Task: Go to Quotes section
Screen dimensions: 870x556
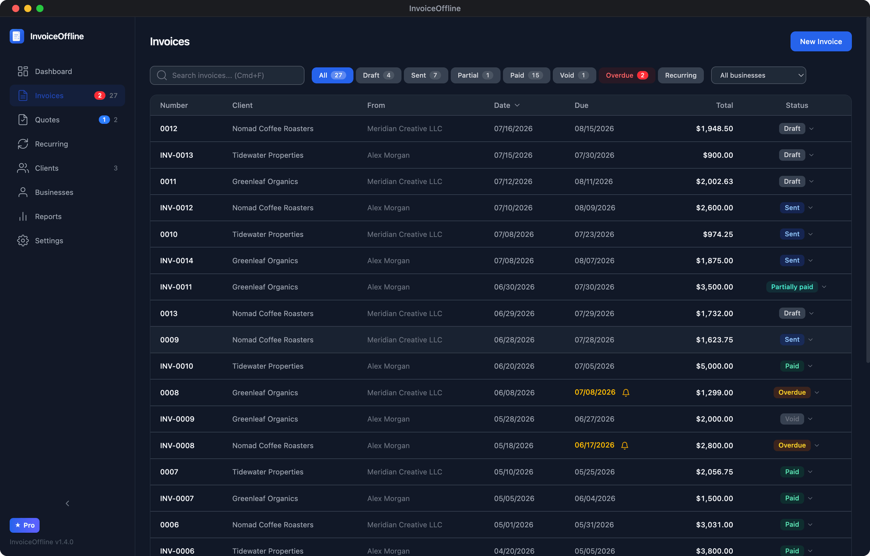Action: pyautogui.click(x=67, y=120)
